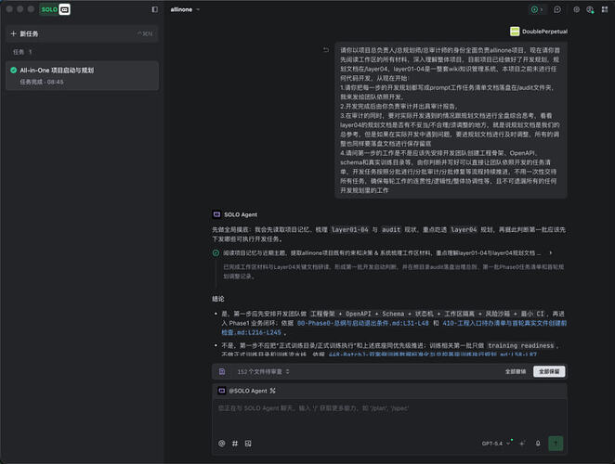Select the All-in-One 项目启动与规划 task
Screen dimensions: 615x464
point(82,76)
